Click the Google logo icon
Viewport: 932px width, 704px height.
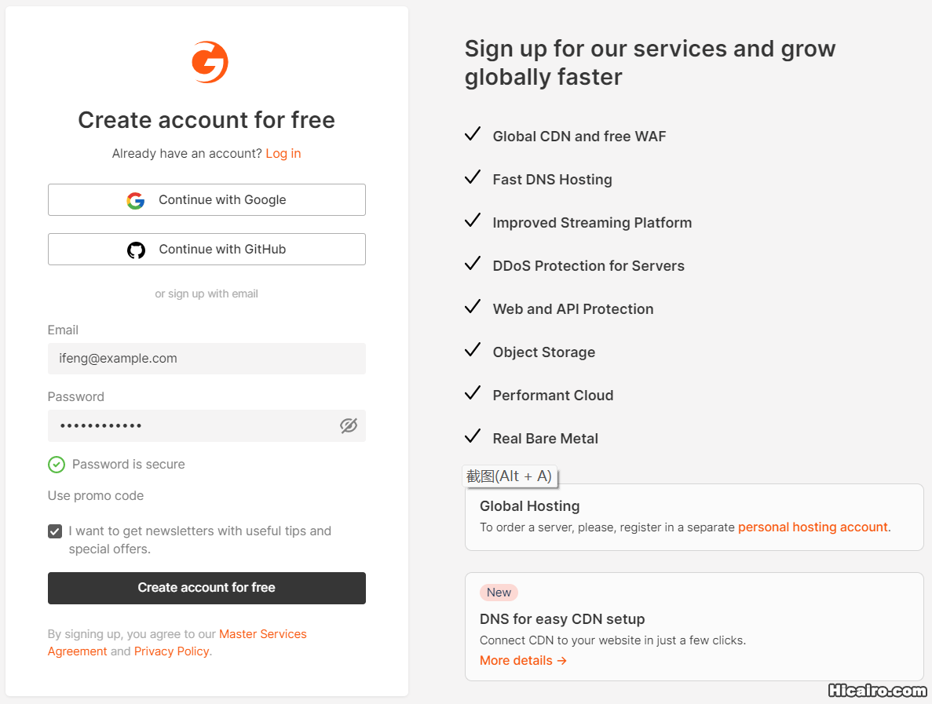click(136, 200)
